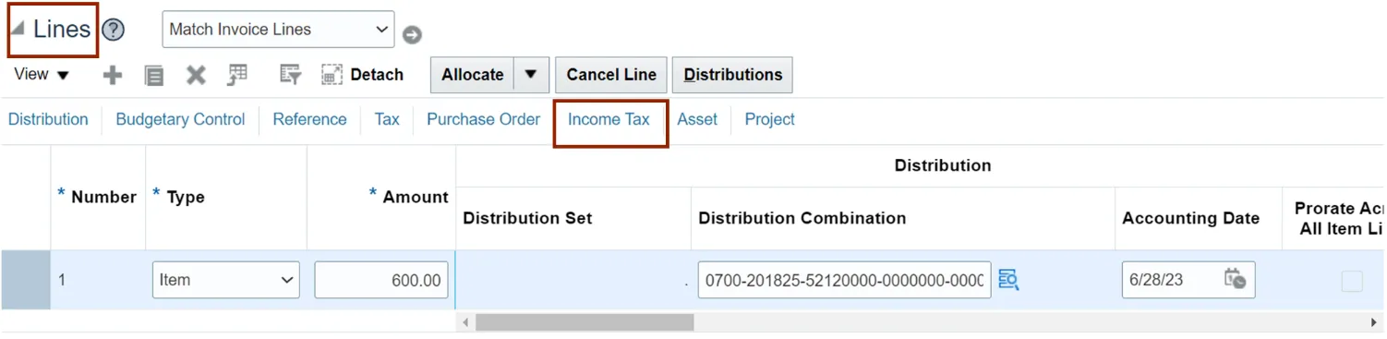
Task: Expand the Allocate button dropdown arrow
Action: click(531, 75)
